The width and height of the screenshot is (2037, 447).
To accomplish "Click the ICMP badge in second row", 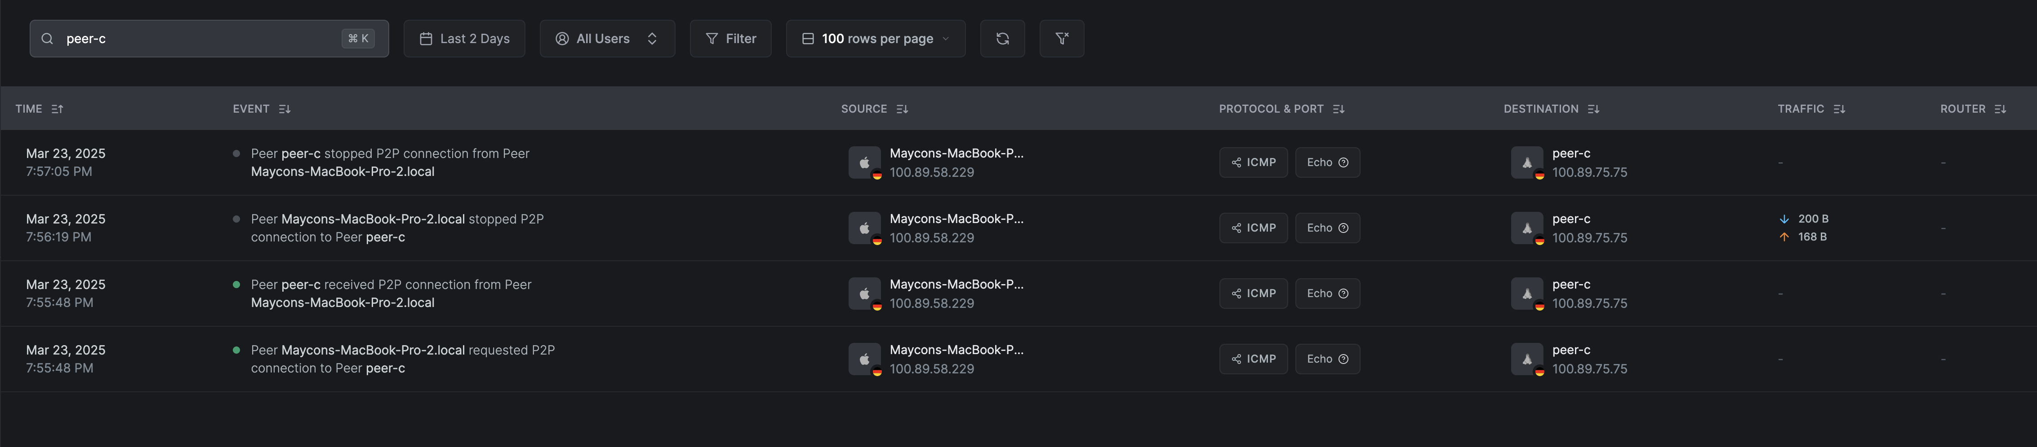I will point(1254,228).
